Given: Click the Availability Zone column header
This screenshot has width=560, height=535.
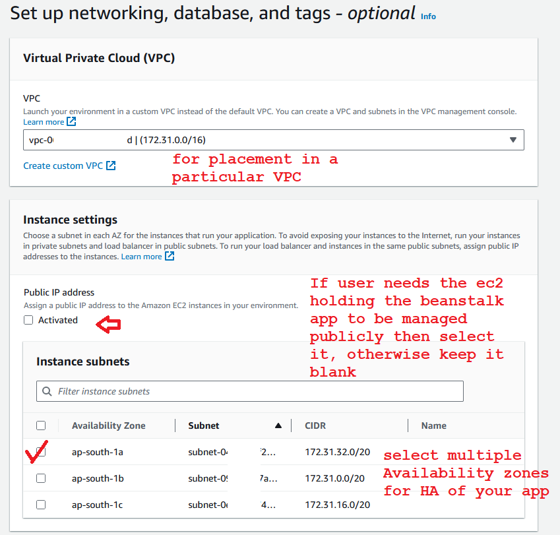Looking at the screenshot, I should [x=109, y=425].
